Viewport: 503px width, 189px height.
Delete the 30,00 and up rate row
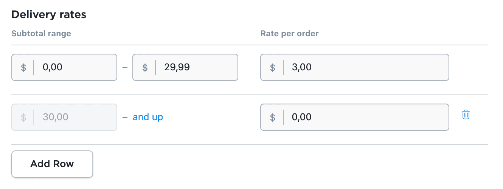coord(466,115)
